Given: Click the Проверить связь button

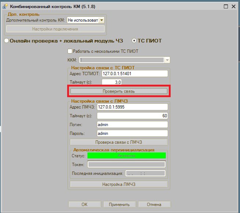Looking at the screenshot, I should coord(119,91).
